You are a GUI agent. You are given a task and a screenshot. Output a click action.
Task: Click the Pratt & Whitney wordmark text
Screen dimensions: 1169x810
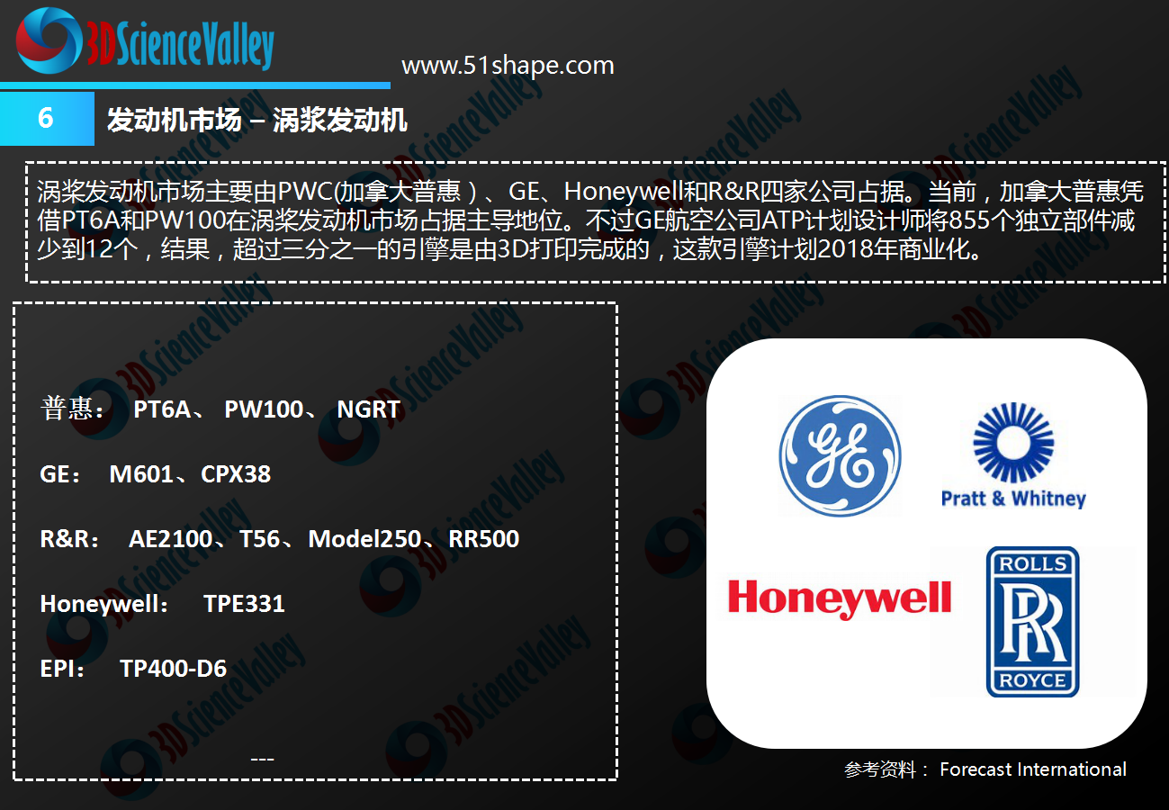tap(1013, 499)
